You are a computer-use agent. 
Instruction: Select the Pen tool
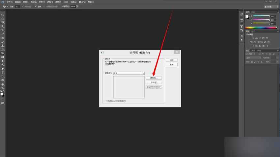[3, 69]
